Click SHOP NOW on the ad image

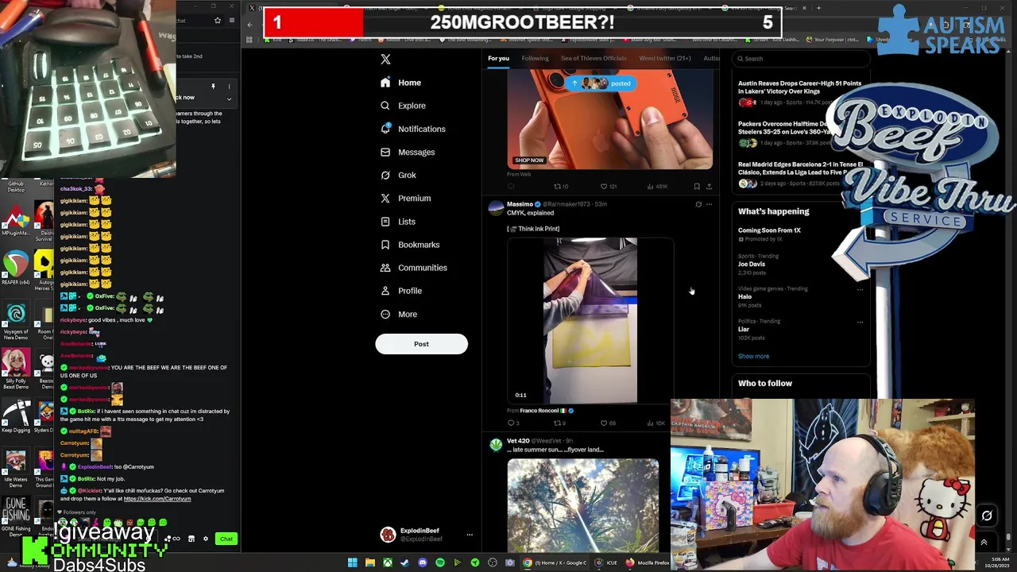click(x=529, y=160)
